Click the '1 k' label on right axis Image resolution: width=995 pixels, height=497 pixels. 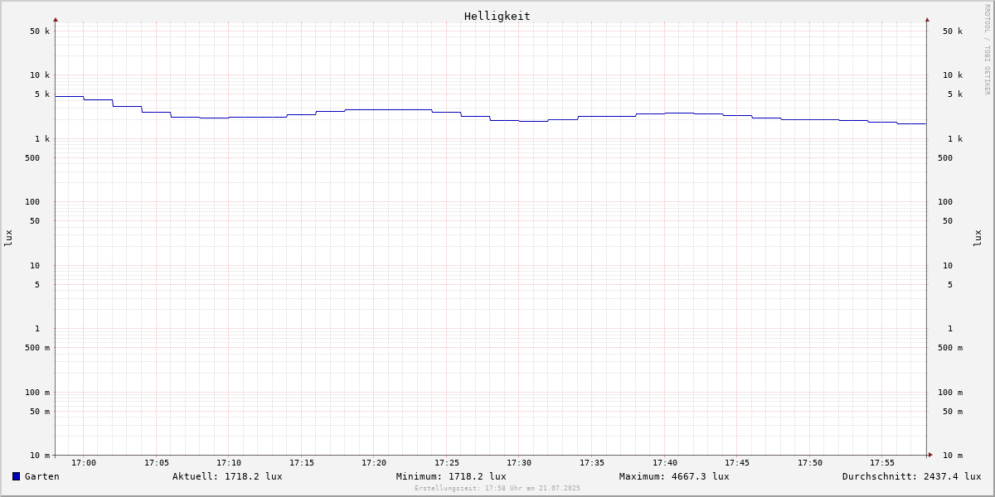tap(955, 139)
